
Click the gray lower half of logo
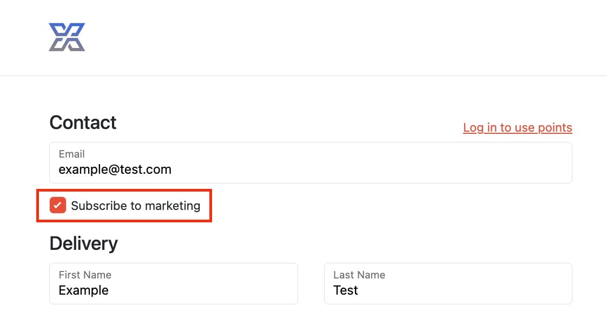point(67,45)
